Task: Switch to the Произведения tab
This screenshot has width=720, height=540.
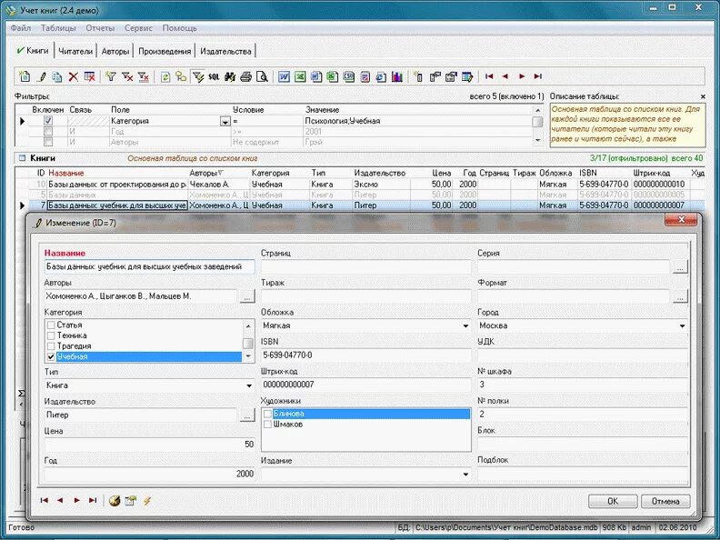Action: 165,52
